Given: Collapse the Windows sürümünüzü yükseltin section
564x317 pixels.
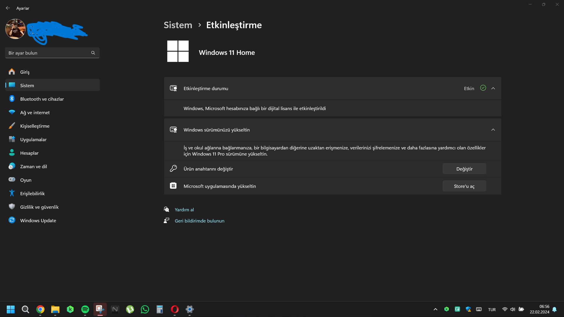Looking at the screenshot, I should 493,130.
